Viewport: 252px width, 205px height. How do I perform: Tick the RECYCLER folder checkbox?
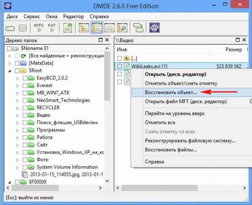tap(25, 108)
